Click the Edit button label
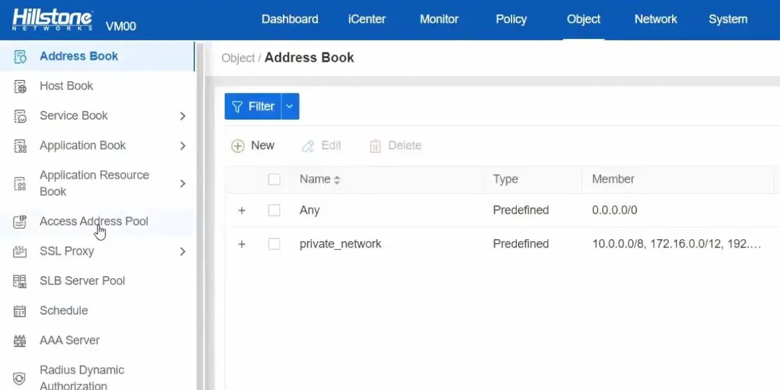Screen dimensions: 780x390 click(331, 146)
